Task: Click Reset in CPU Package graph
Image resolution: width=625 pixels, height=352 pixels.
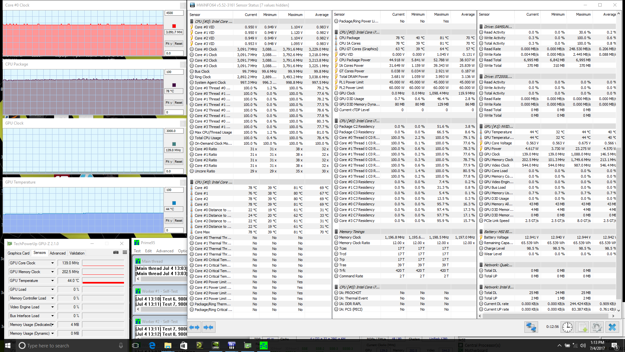Action: (x=178, y=103)
